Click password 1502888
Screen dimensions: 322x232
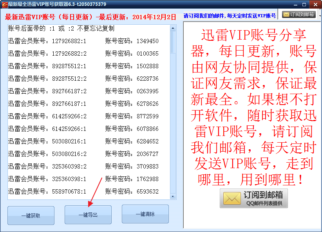pyautogui.click(x=148, y=66)
